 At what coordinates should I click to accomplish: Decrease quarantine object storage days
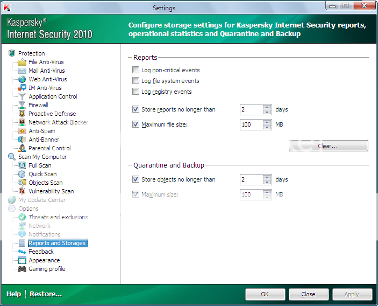[x=267, y=182]
